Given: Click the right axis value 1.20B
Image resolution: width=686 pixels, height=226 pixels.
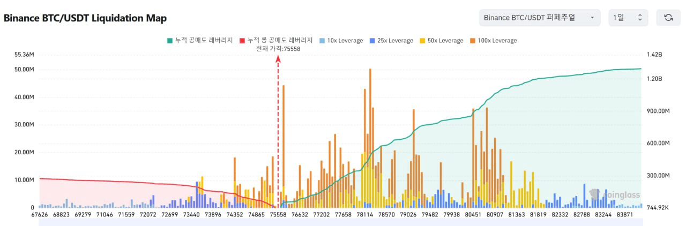Looking at the screenshot, I should (654, 79).
